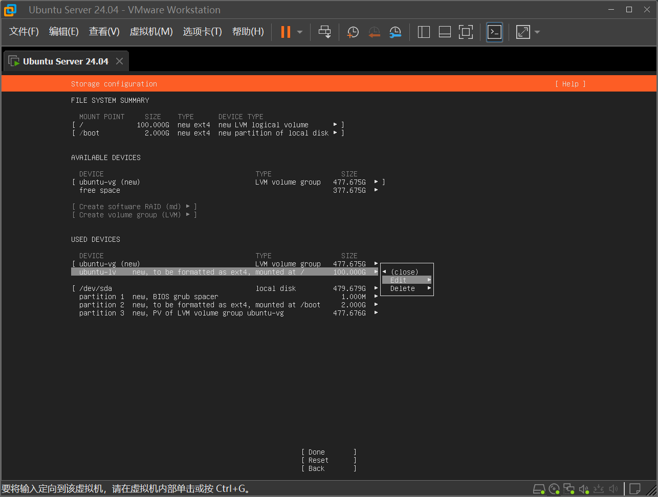Expand arrow of partition 1 BIOS grub spacer
Viewport: 658px width, 497px height.
(x=376, y=297)
